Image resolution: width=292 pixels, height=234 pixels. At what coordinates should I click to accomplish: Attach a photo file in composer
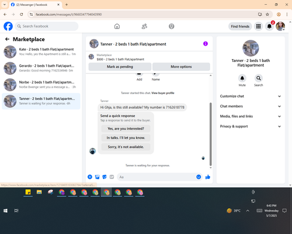(x=97, y=177)
